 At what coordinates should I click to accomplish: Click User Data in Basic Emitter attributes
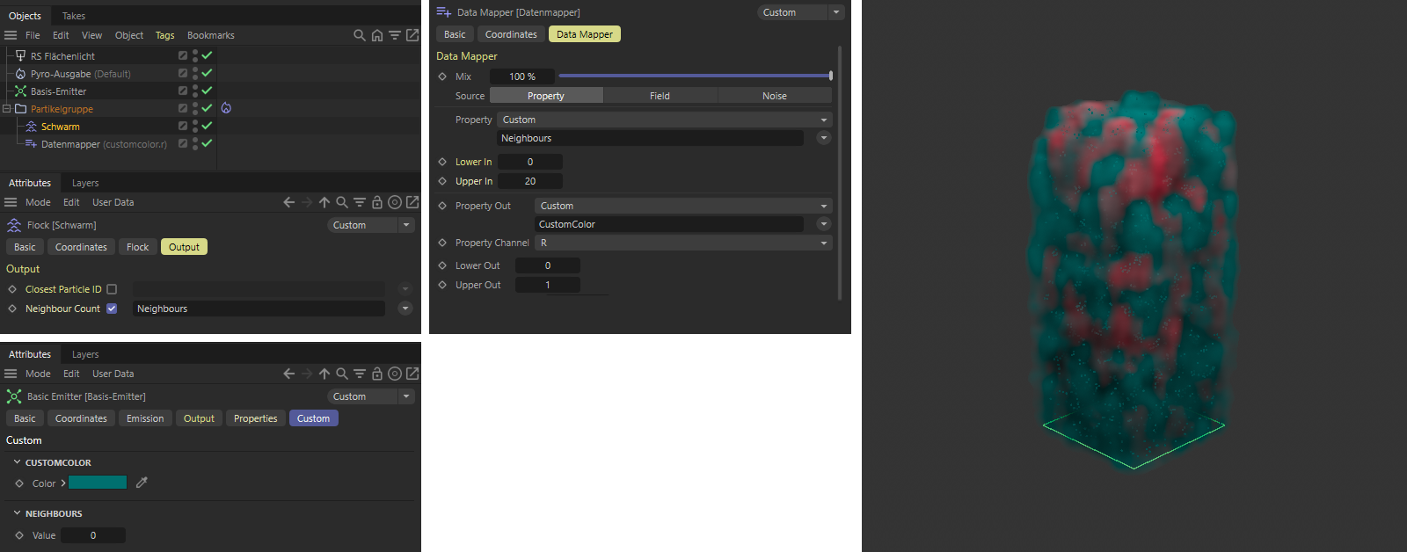113,374
